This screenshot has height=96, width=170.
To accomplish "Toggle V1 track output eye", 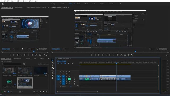I will tap(69, 77).
